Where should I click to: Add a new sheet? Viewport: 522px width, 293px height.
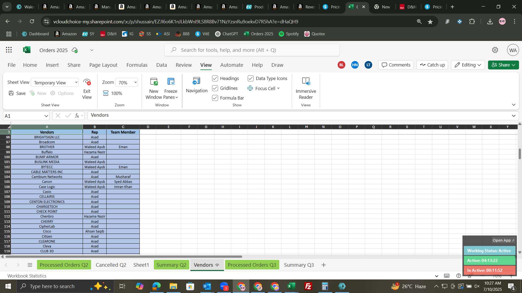(324, 265)
